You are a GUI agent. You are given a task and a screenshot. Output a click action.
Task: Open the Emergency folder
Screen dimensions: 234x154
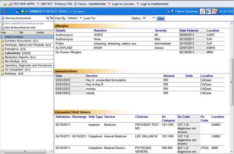[27, 49]
